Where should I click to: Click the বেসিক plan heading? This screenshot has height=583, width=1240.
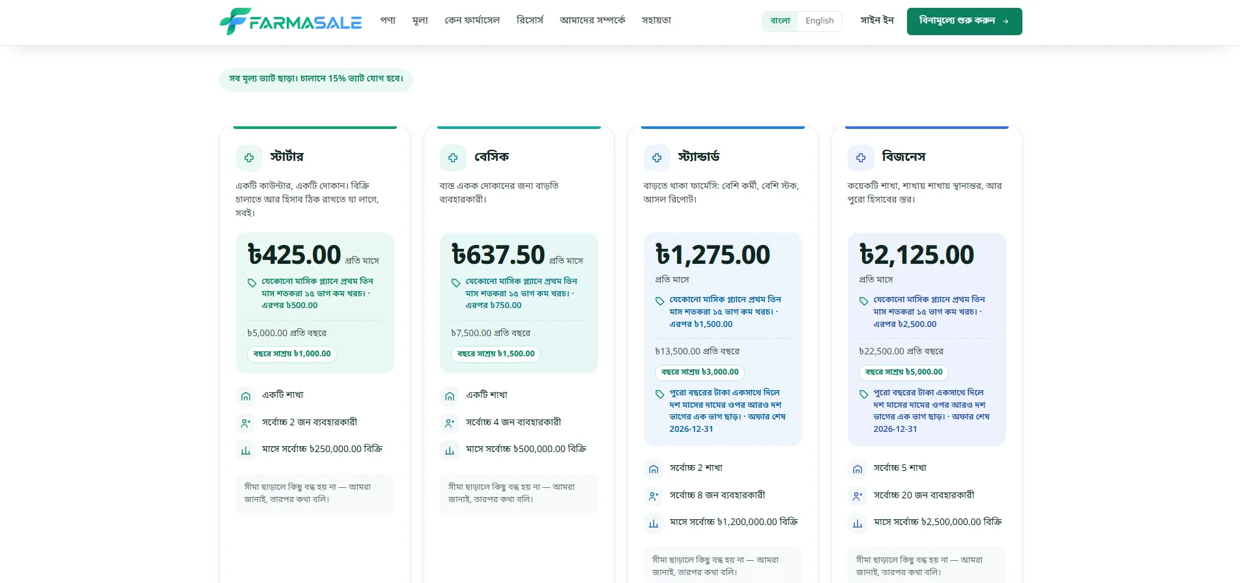(491, 157)
